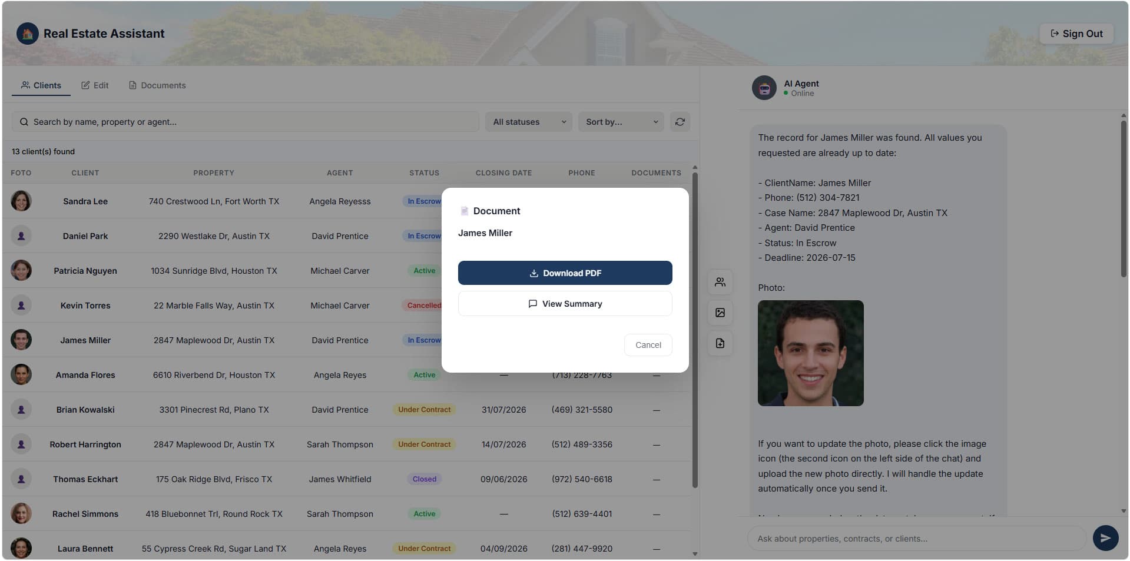Click Brian Kowalski's placeholder avatar icon
1130x561 pixels.
coord(21,409)
